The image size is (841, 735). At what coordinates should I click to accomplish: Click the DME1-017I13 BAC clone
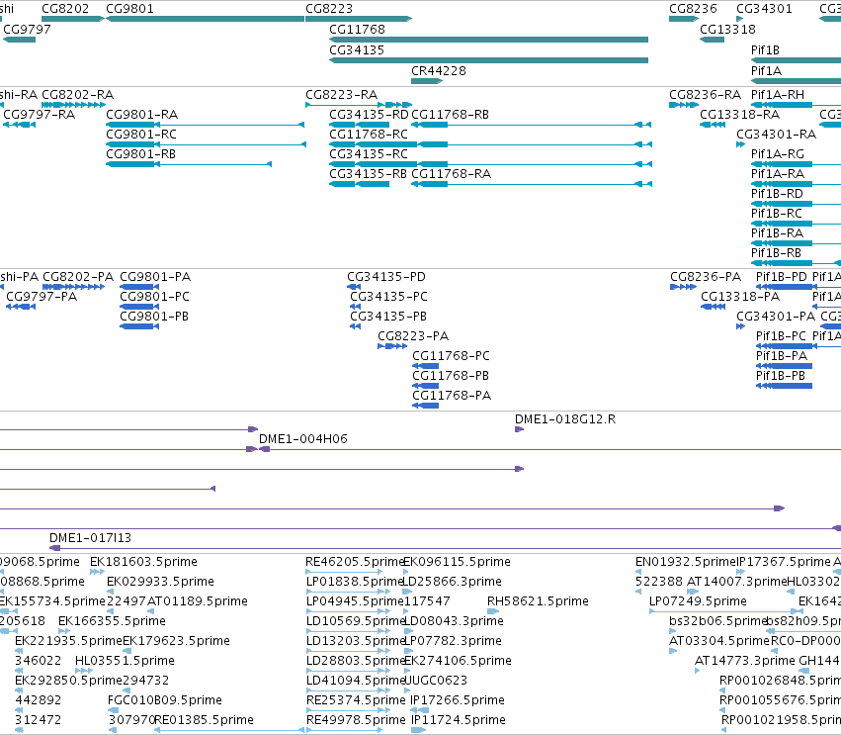pyautogui.click(x=445, y=548)
